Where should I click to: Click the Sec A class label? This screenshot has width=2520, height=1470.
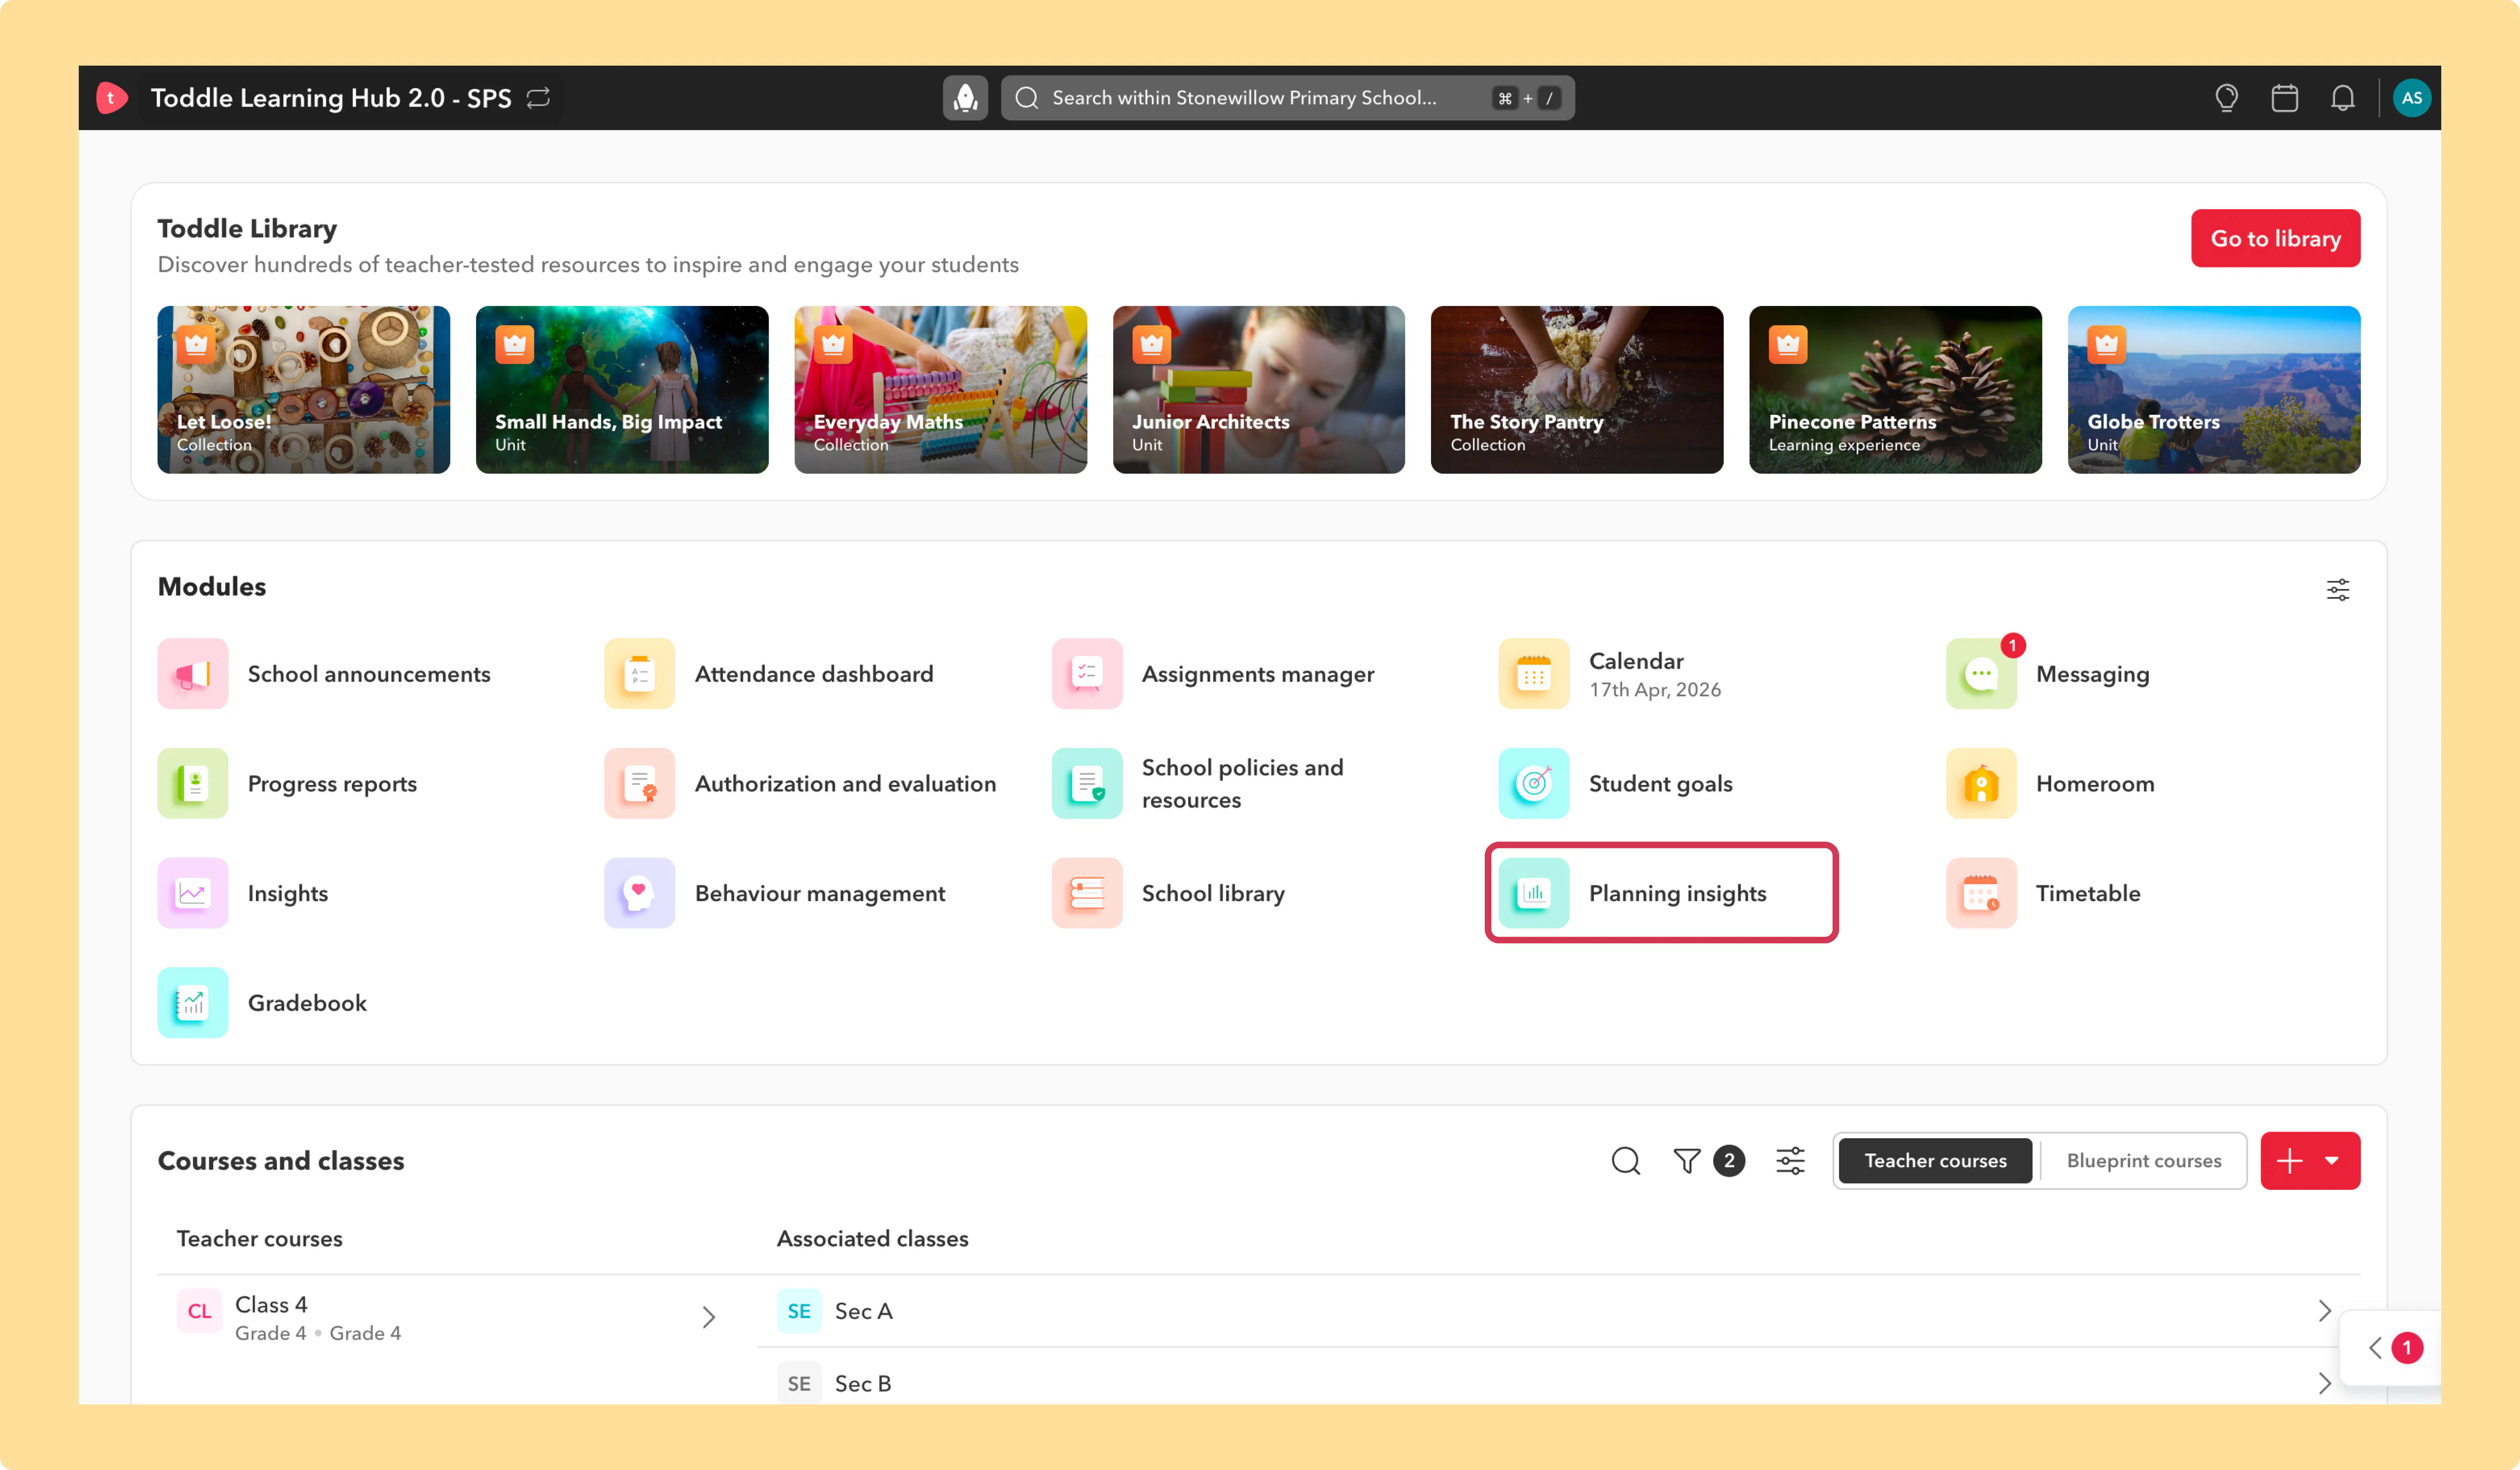(x=864, y=1311)
